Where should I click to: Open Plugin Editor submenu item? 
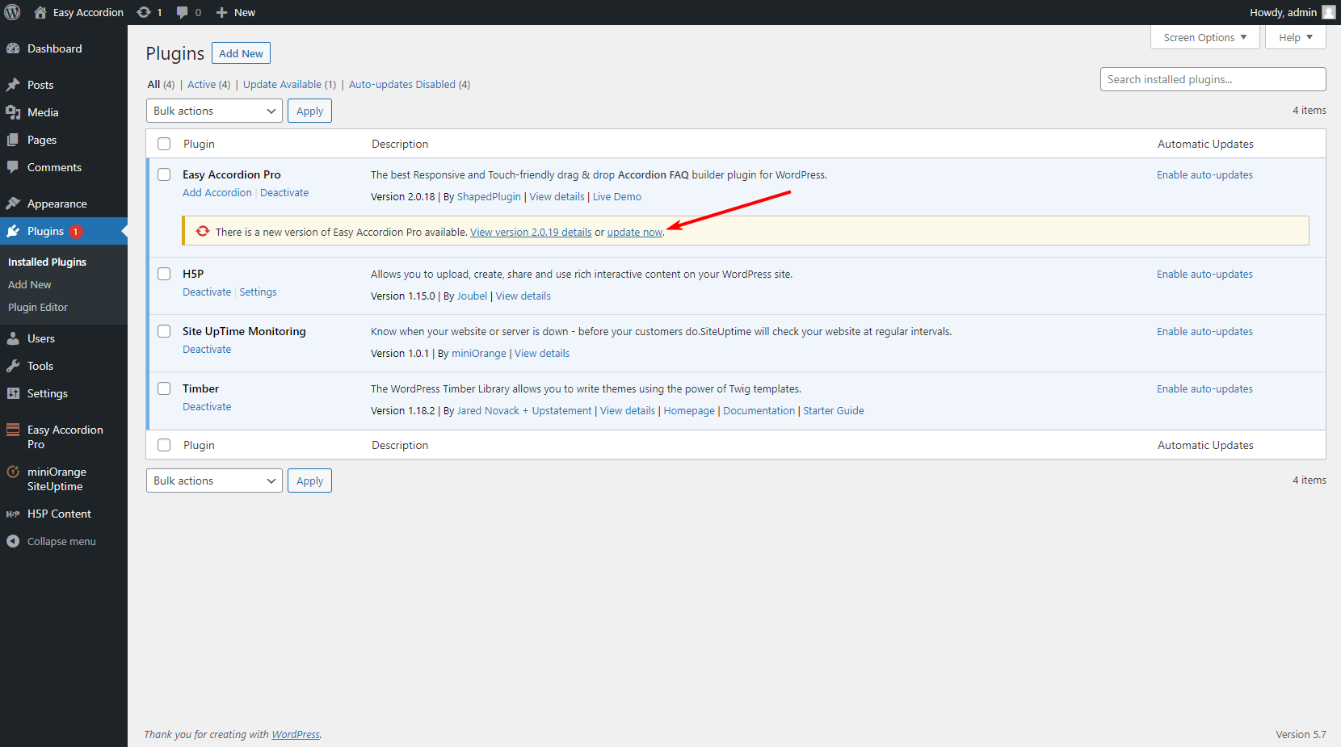pos(38,307)
